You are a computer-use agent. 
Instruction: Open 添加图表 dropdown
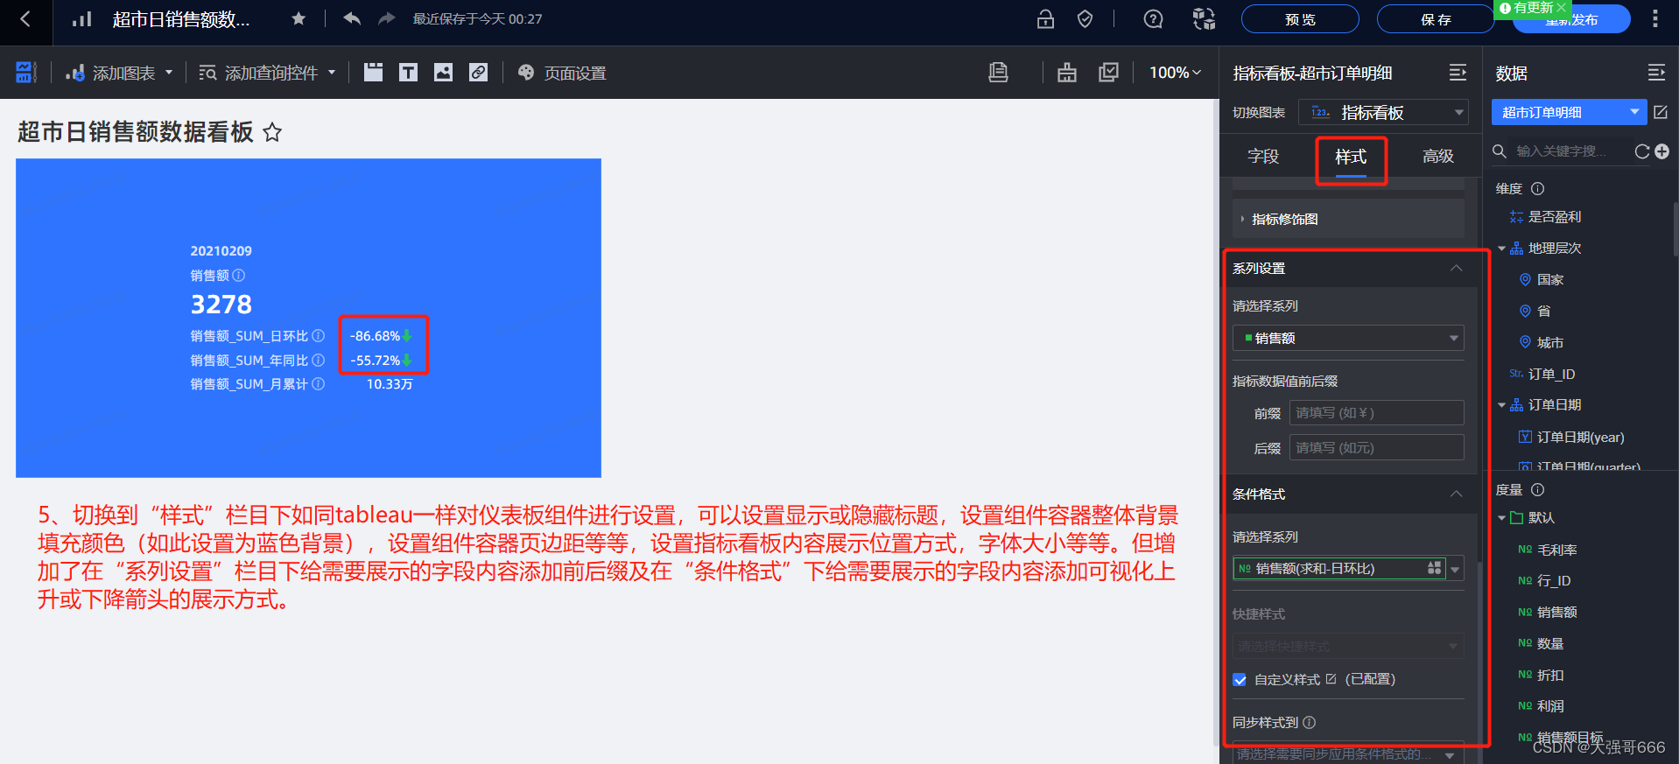[119, 73]
